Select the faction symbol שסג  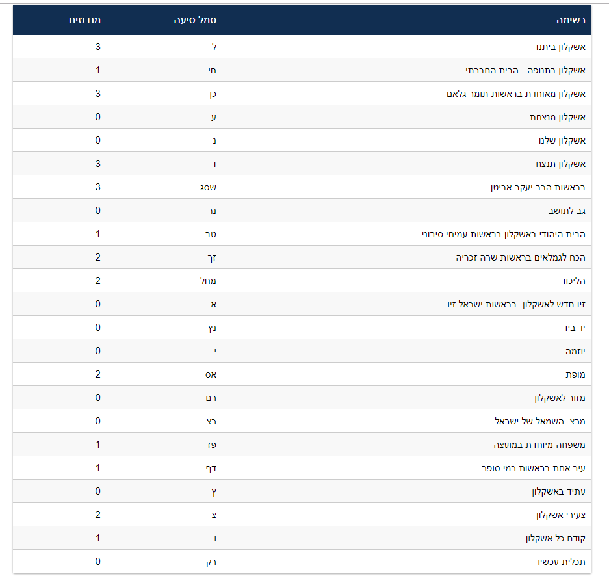click(208, 187)
